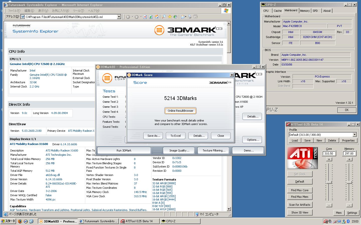Click the SystemInfo page vertical scrollbar down arrow

[x=229, y=209]
